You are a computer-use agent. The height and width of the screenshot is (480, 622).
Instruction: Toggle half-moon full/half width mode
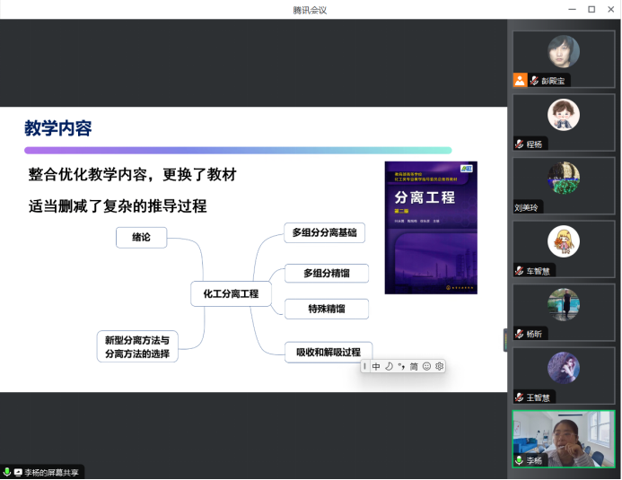(x=389, y=366)
